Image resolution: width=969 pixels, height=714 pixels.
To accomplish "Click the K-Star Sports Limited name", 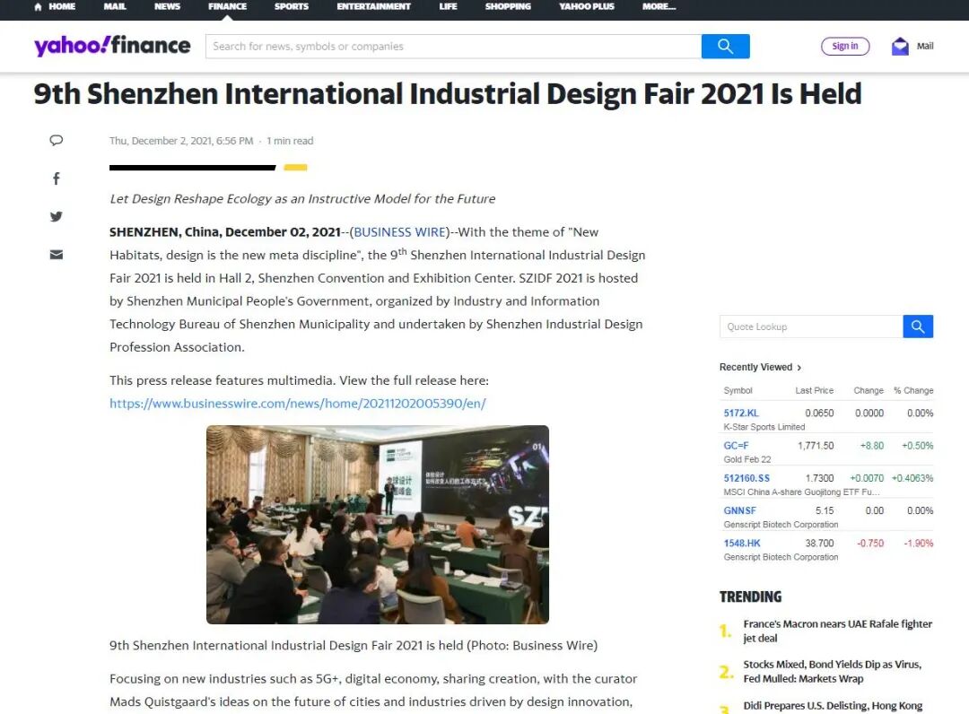I will pos(764,427).
